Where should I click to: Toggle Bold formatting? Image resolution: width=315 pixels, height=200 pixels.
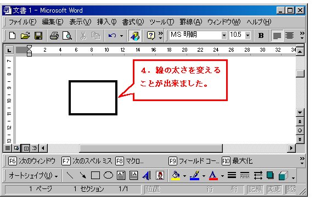(261, 36)
